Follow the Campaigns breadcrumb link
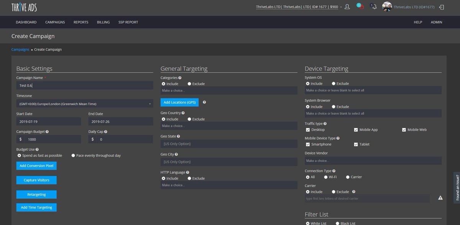 click(20, 49)
